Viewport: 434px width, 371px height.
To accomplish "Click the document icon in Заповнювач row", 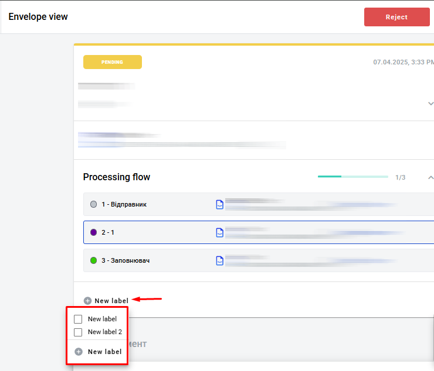I will click(x=219, y=260).
